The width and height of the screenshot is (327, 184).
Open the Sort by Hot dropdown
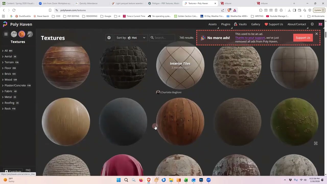[x=131, y=38]
